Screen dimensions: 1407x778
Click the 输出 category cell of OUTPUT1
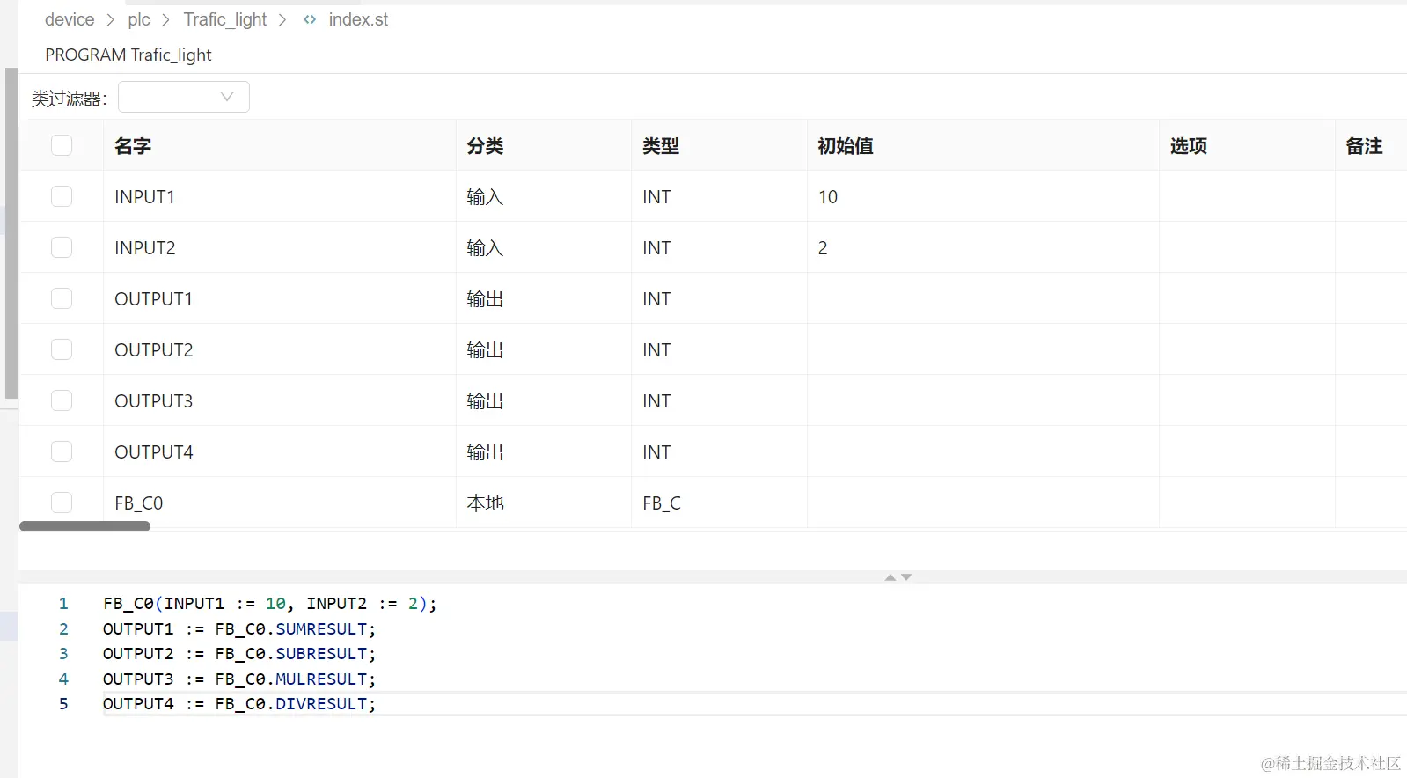click(x=544, y=299)
